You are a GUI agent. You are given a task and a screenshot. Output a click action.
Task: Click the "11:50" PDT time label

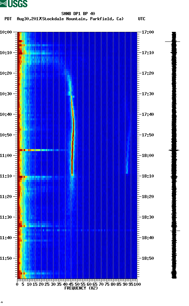pos(6,258)
